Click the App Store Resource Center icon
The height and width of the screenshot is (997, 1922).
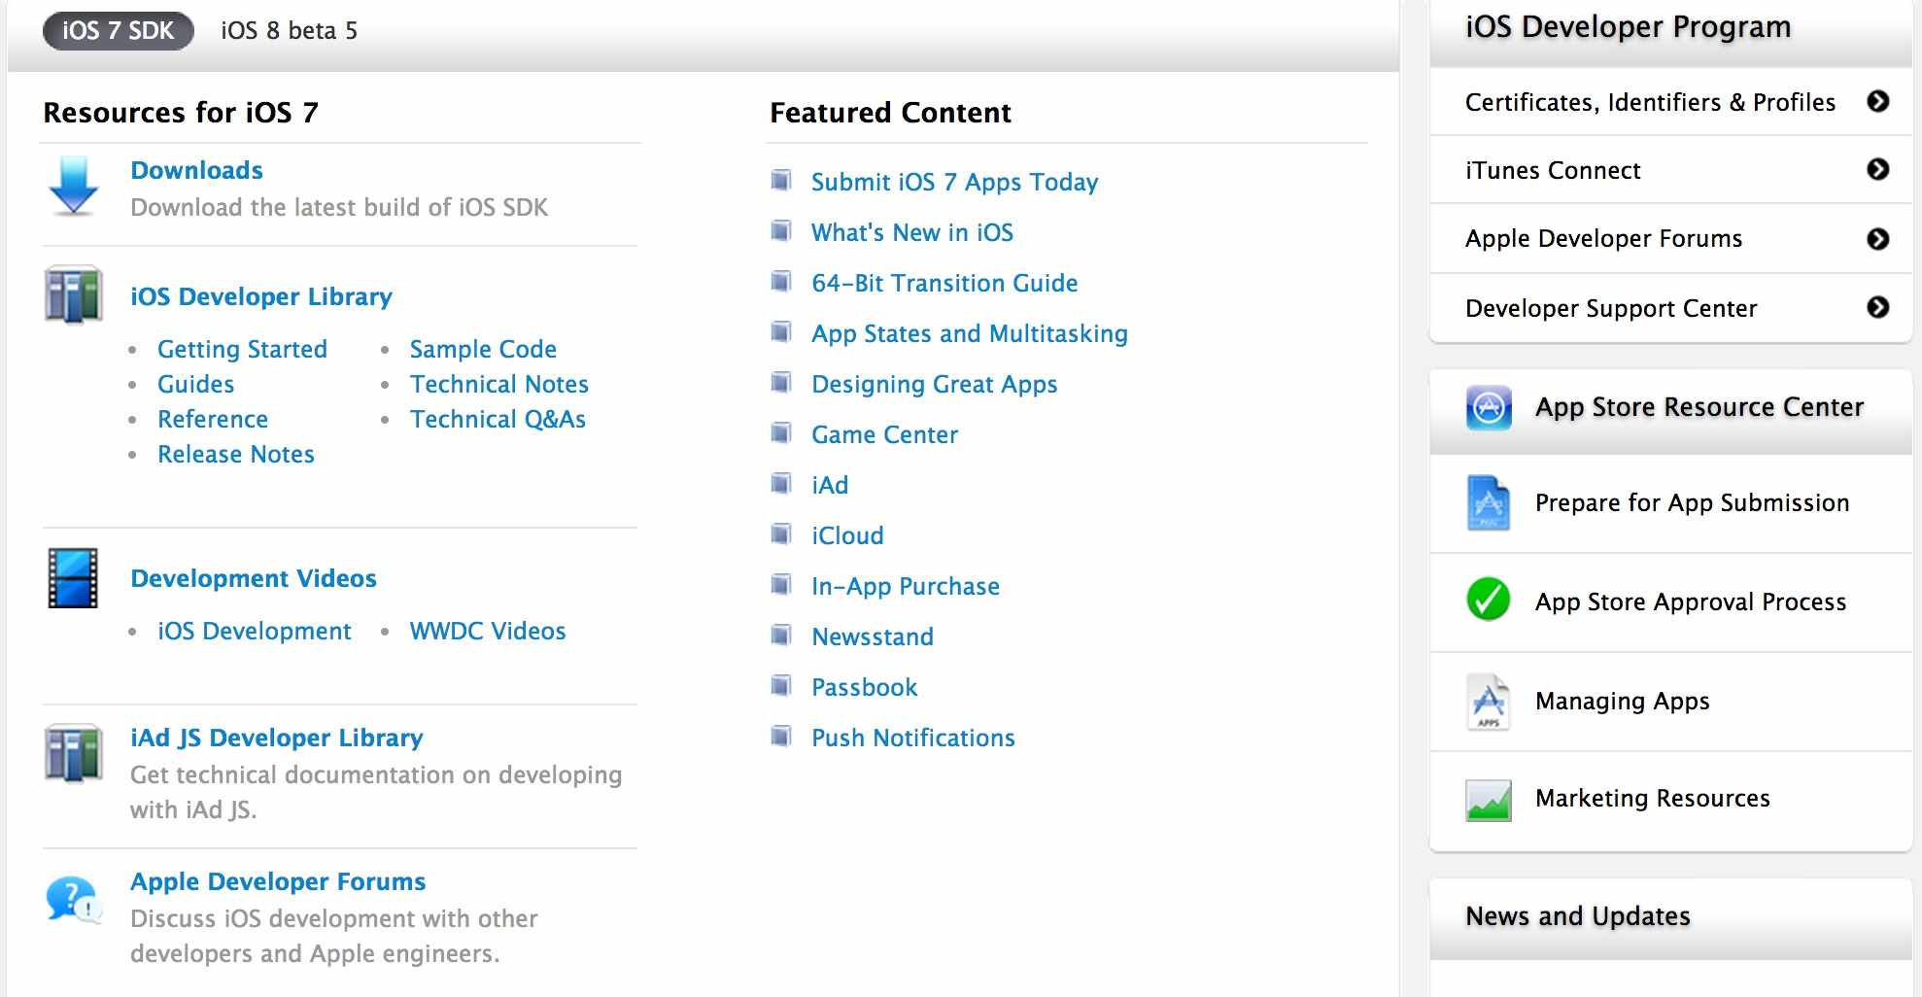click(x=1489, y=407)
